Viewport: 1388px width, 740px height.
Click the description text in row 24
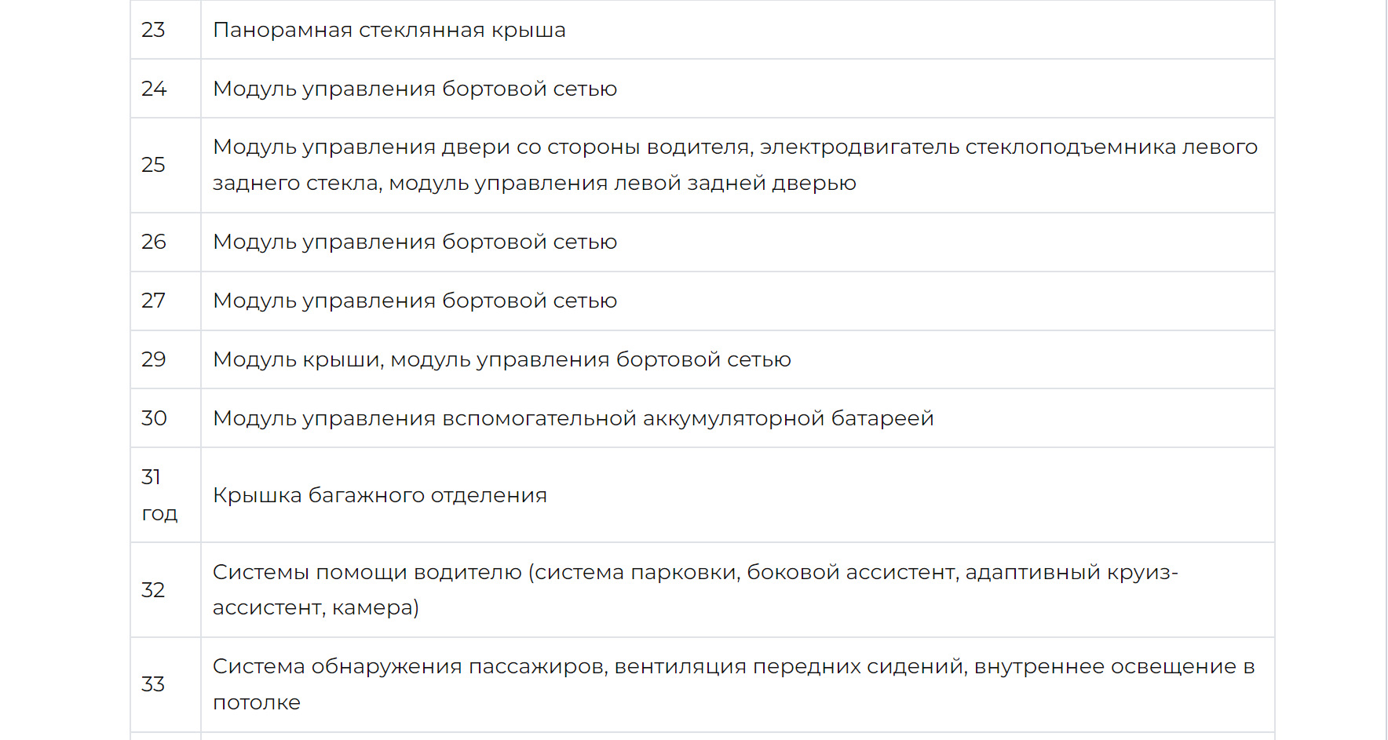pyautogui.click(x=415, y=89)
